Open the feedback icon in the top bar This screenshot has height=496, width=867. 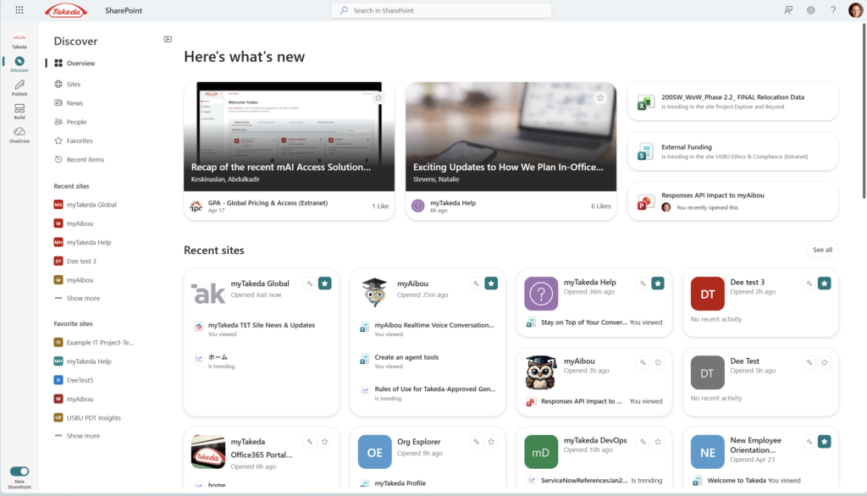tap(788, 10)
